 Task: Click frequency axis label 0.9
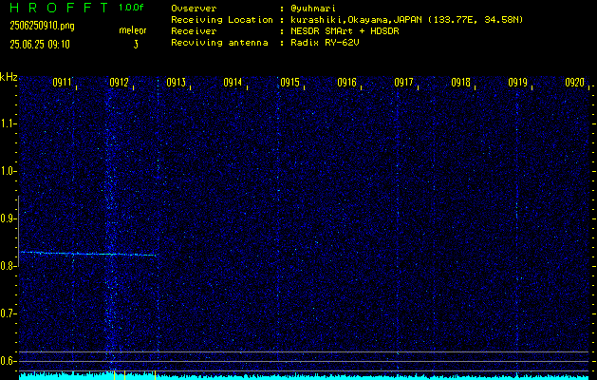pyautogui.click(x=8, y=218)
